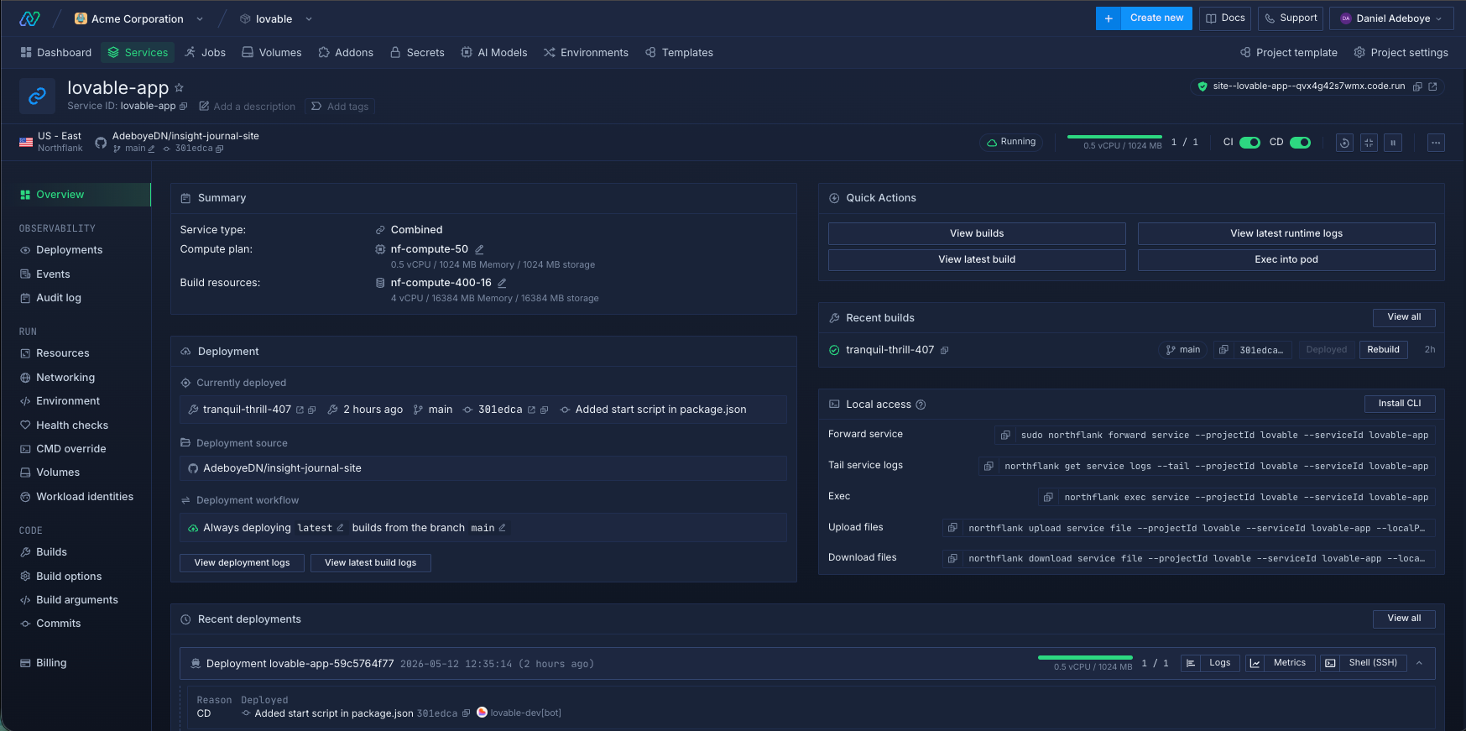Viewport: 1466px width, 731px height.
Task: Open Deployments in the sidebar
Action: pyautogui.click(x=61, y=250)
